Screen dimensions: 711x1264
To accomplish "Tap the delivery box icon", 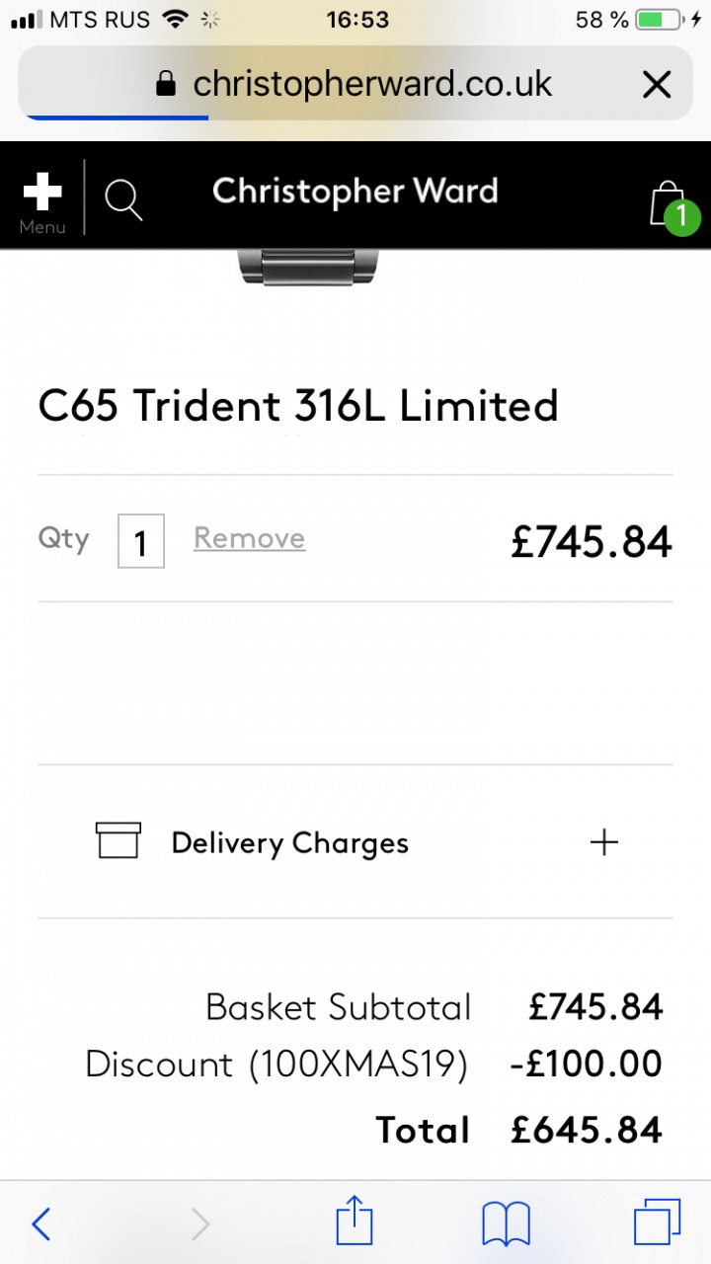I will click(x=118, y=841).
